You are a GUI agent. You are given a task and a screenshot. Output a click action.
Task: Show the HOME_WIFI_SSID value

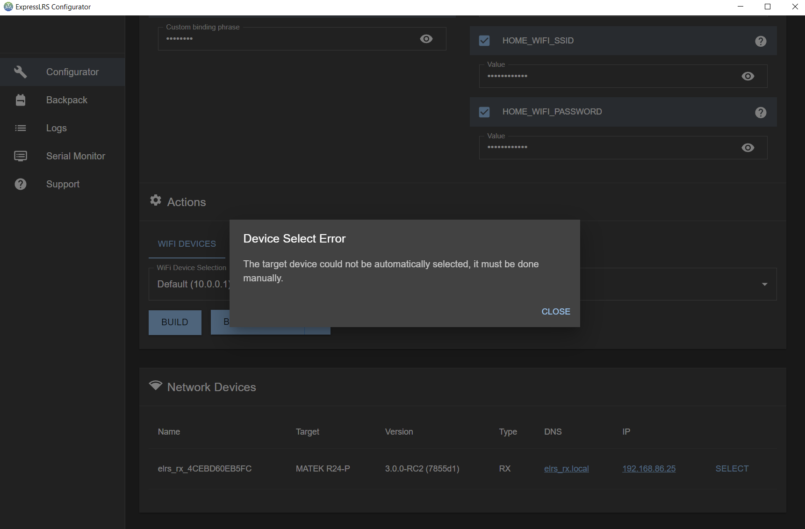tap(748, 76)
